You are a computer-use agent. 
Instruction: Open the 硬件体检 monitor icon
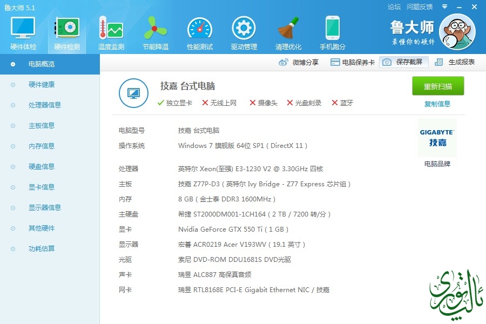pyautogui.click(x=23, y=28)
